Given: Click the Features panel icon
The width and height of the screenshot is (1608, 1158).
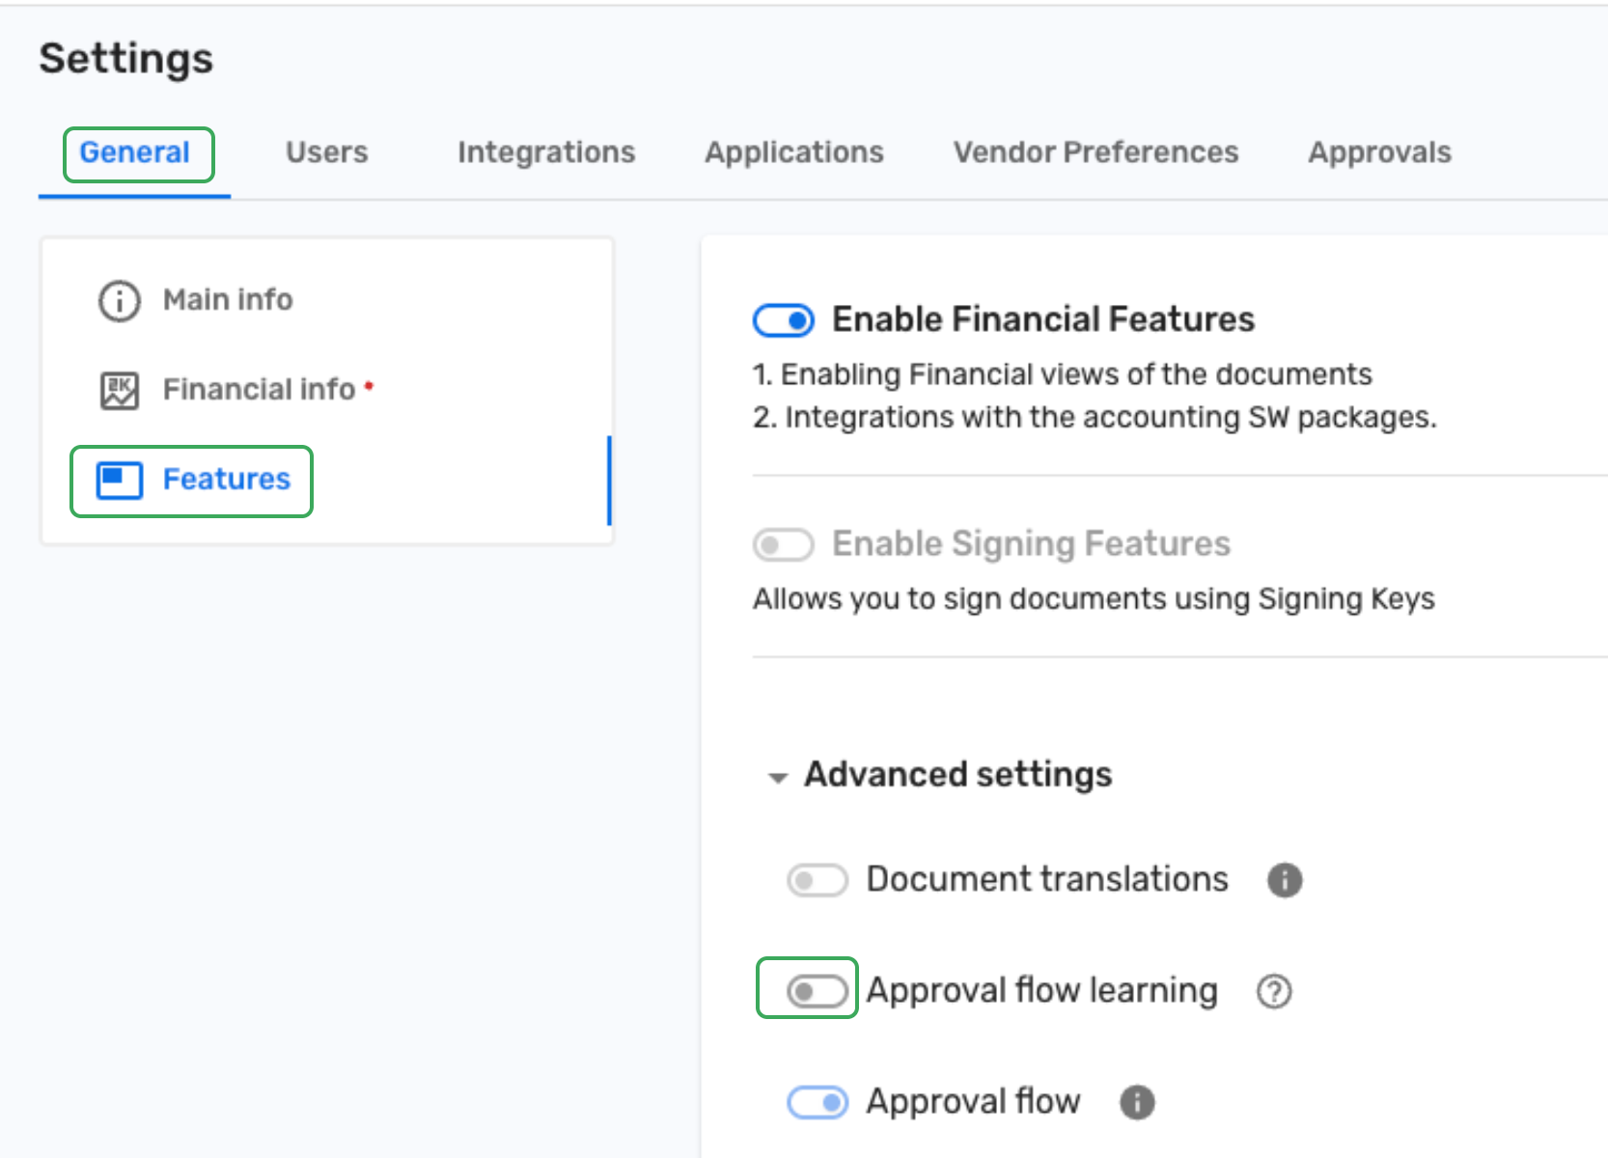Looking at the screenshot, I should tap(120, 480).
